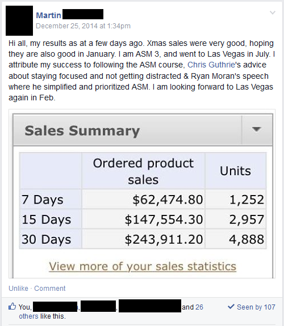Open the December 25, 2014 timestamp permalink
The image size is (284, 326).
[83, 26]
